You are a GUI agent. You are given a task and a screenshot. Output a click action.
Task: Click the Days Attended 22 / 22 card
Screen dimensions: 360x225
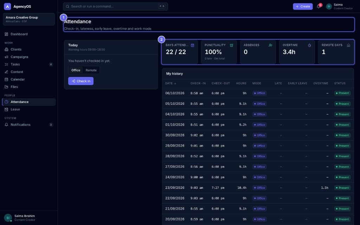(x=180, y=52)
